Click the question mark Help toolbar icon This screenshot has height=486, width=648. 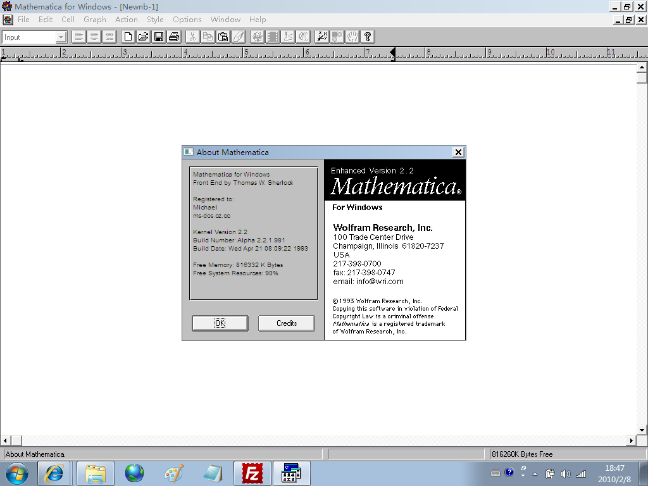pos(368,37)
